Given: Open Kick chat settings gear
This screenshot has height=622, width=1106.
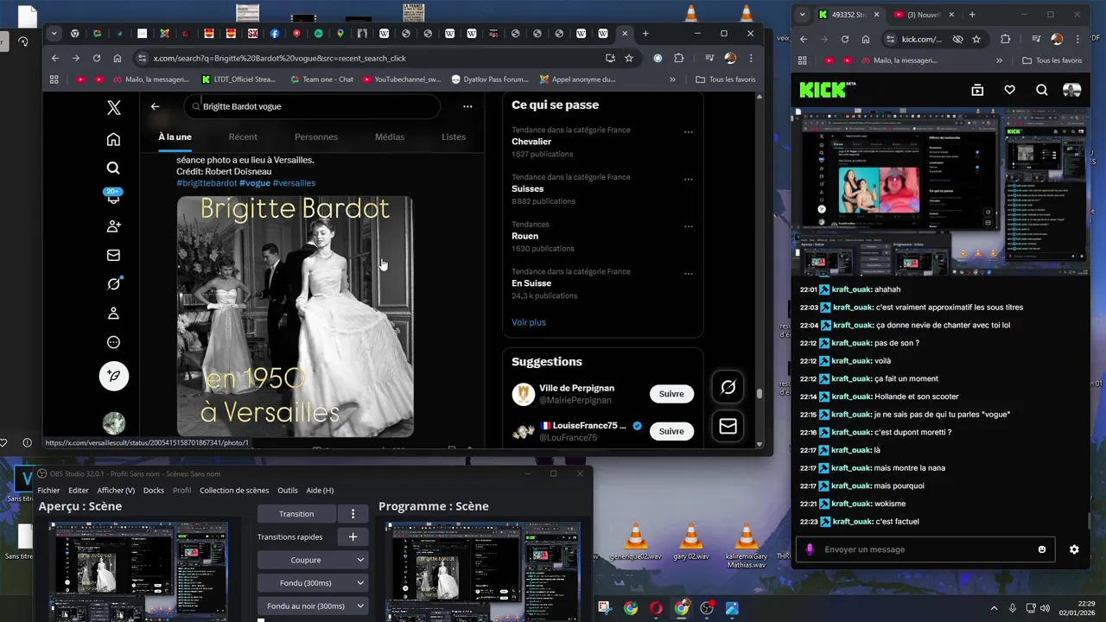Looking at the screenshot, I should tap(1074, 549).
